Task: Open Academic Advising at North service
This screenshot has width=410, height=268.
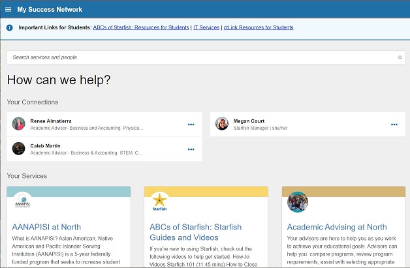Action: 337,227
